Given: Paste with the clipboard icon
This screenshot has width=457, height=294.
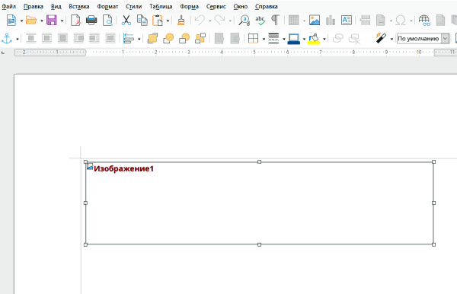Looking at the screenshot, I should [158, 21].
